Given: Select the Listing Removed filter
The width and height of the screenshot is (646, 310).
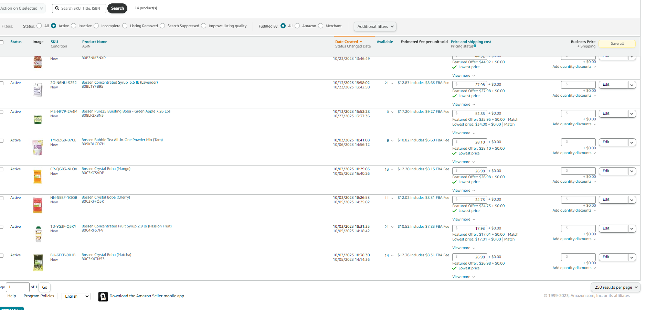Looking at the screenshot, I should point(125,26).
